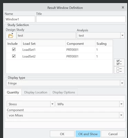The width and height of the screenshot is (128, 138).
Task: Uncheck Include for LoadSet2
Action: coord(14,56)
